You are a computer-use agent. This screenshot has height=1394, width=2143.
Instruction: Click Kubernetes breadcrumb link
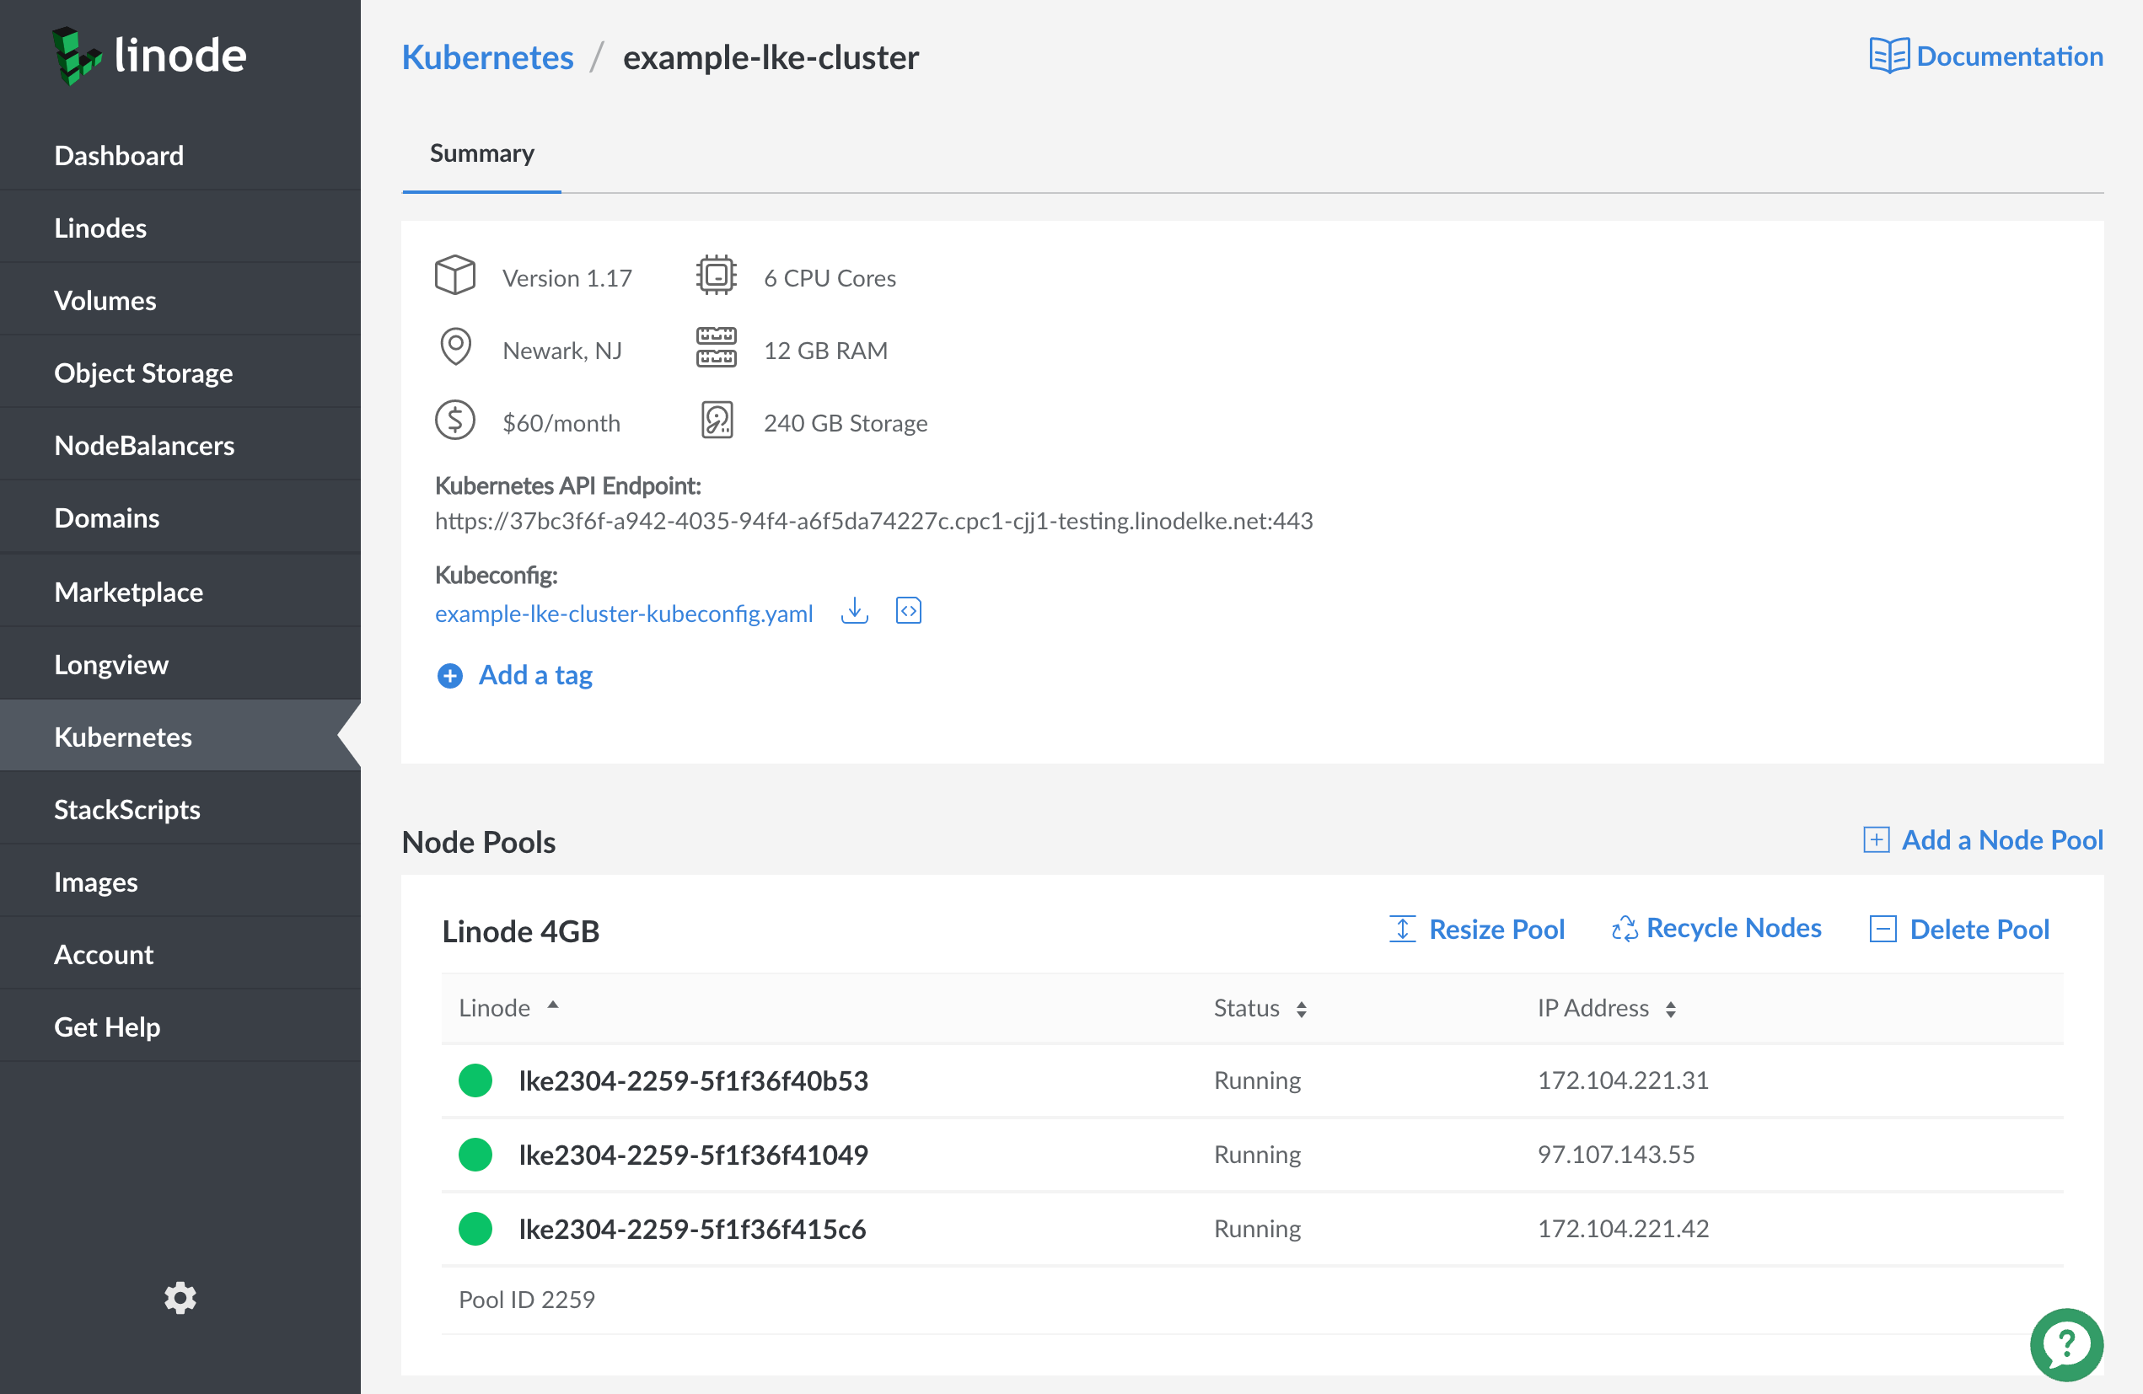click(x=487, y=57)
